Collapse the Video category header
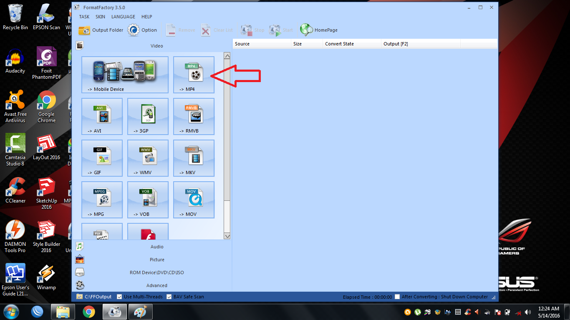The image size is (570, 320). tap(152, 46)
